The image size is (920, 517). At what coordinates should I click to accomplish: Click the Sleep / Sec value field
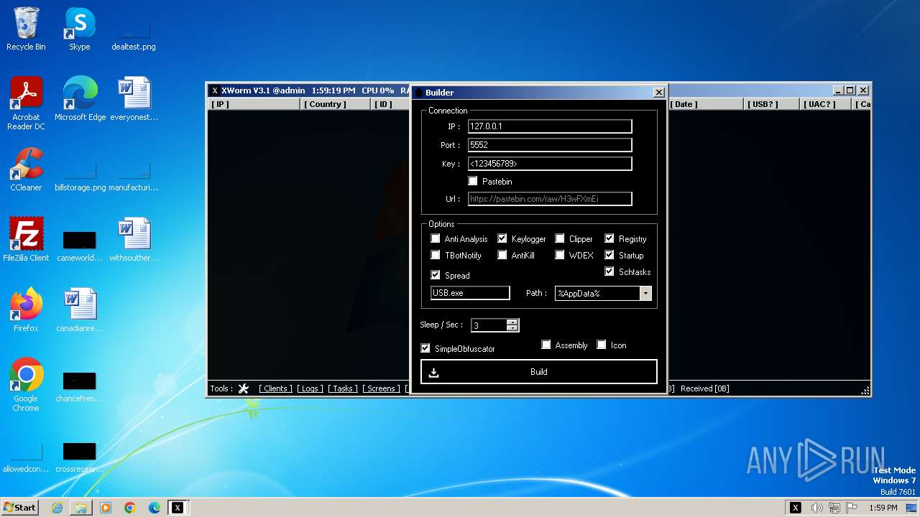[489, 325]
